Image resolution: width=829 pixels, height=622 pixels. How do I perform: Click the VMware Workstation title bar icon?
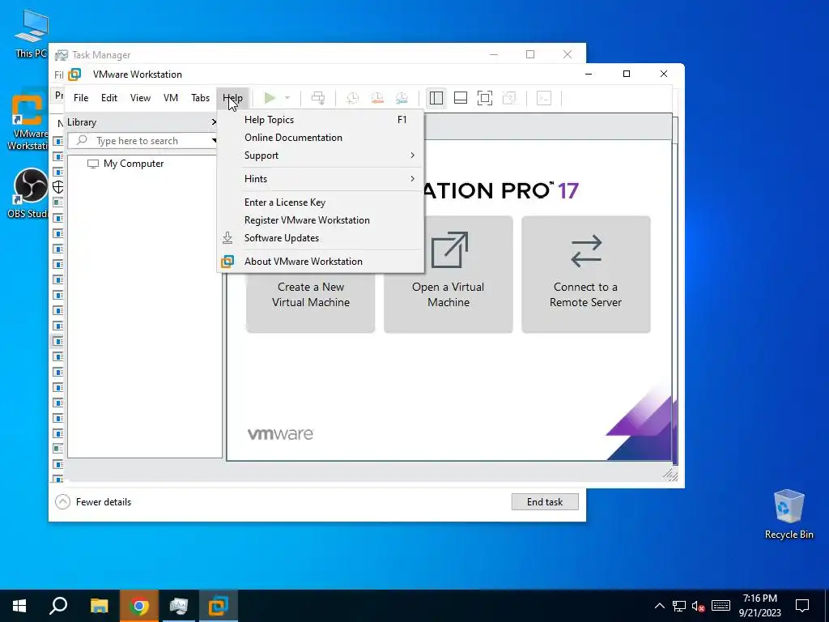(75, 75)
